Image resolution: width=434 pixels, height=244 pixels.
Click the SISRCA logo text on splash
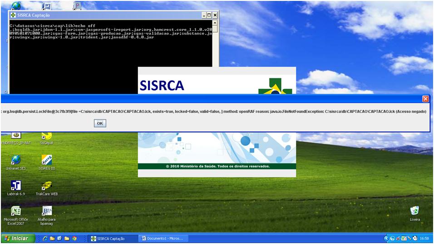(162, 85)
